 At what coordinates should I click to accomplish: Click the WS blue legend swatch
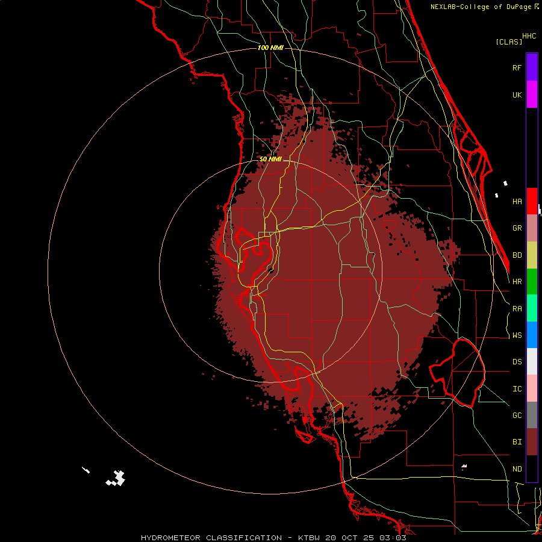tap(532, 335)
